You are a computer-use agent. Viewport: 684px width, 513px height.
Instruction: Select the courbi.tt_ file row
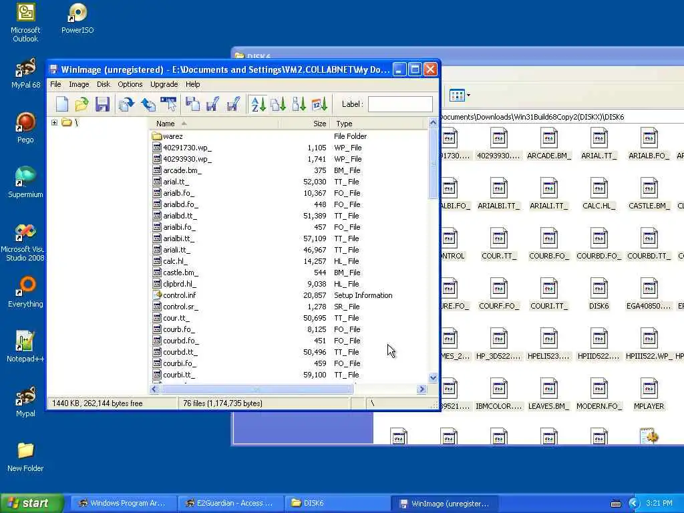point(288,374)
